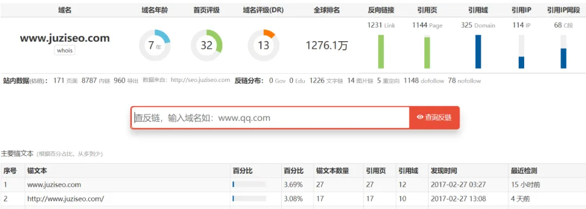The image size is (586, 209).
Task: Click the green 引用页 bar chart
Action: [427, 51]
